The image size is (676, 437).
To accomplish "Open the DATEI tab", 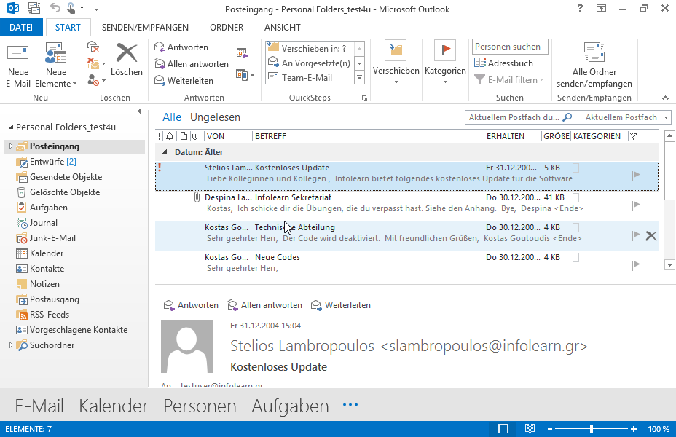I will pos(21,28).
